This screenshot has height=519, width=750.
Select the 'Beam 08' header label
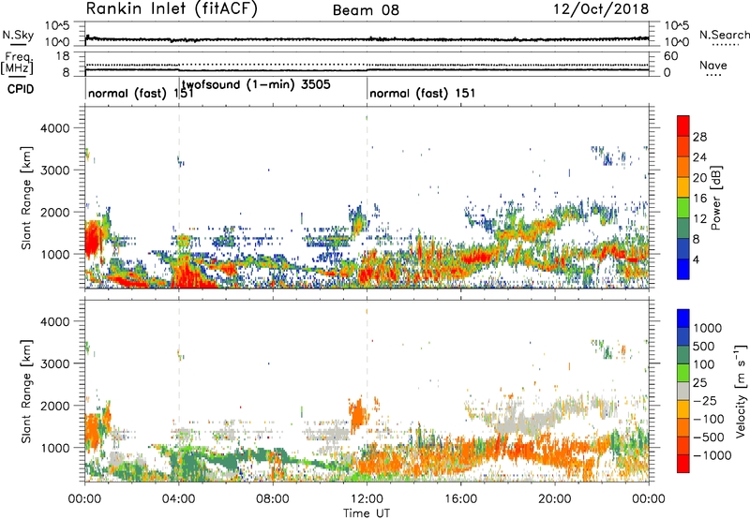[x=366, y=10]
